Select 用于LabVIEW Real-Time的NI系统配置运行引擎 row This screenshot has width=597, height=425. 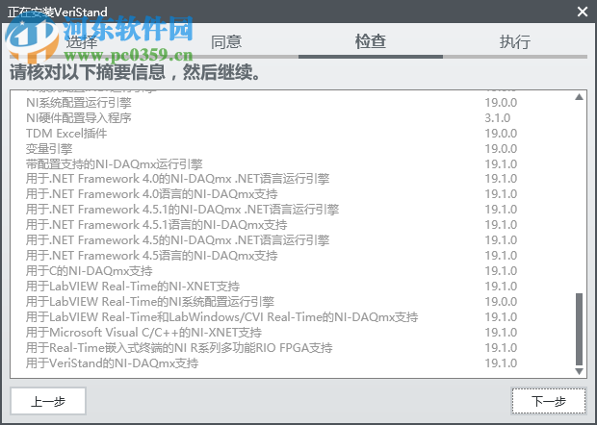pyautogui.click(x=272, y=302)
